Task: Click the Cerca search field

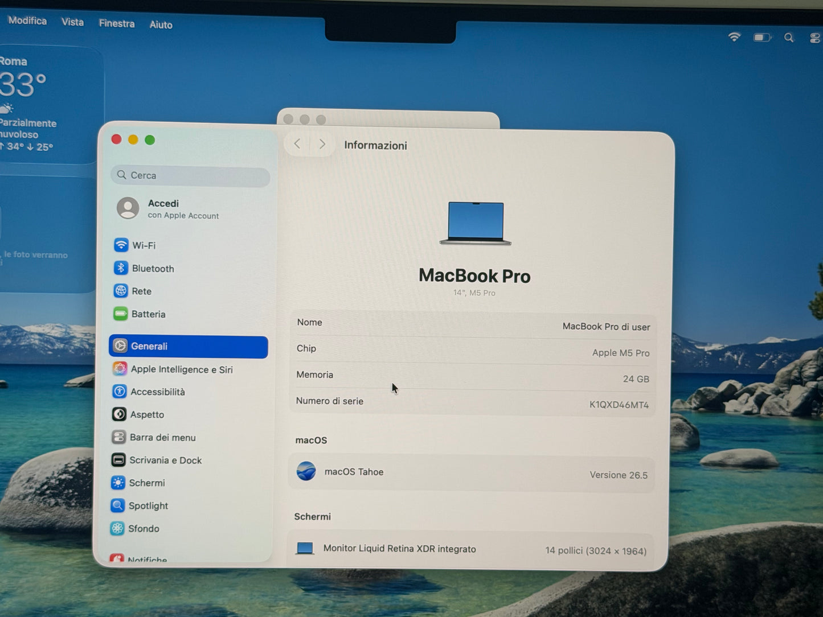Action: point(190,176)
